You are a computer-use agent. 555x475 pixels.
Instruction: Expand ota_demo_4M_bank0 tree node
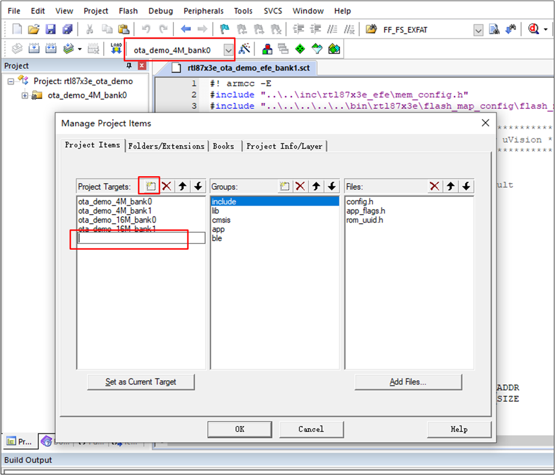(x=25, y=95)
